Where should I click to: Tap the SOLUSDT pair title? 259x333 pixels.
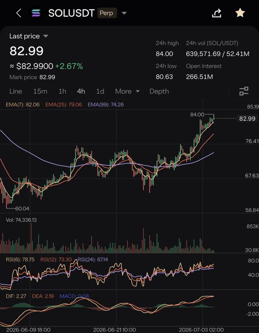pos(71,13)
